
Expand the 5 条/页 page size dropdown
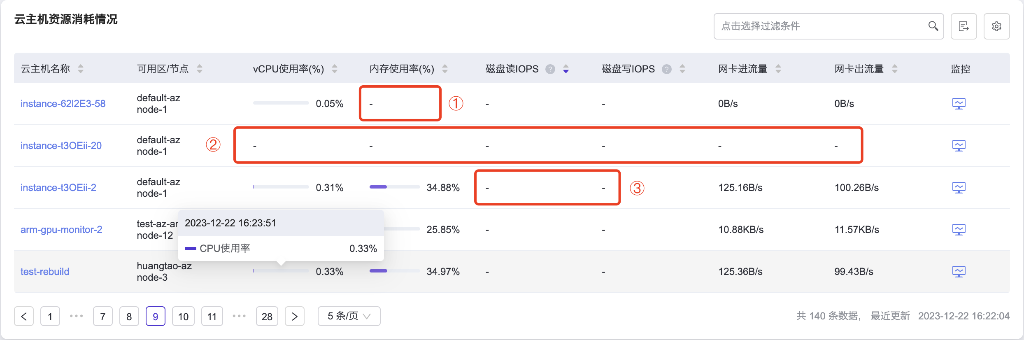[x=349, y=316]
